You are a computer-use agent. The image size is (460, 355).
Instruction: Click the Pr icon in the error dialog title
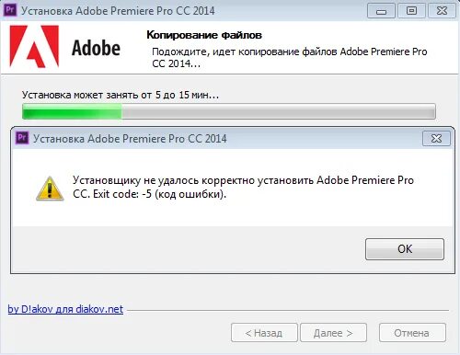(22, 138)
